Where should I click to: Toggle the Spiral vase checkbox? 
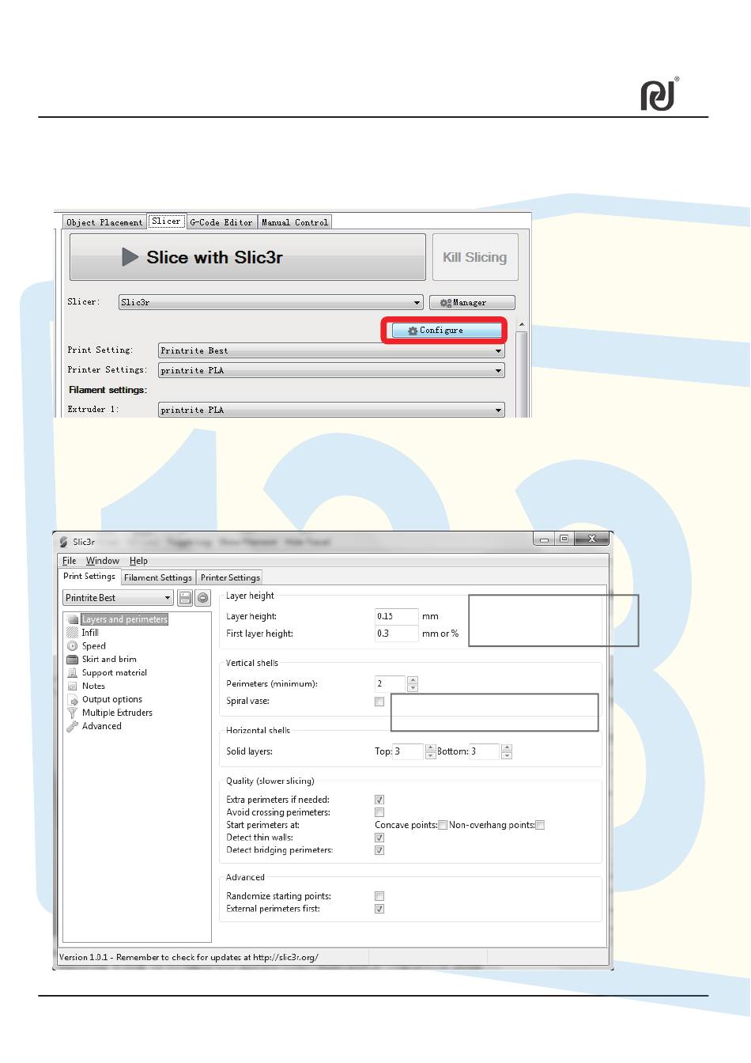(379, 702)
